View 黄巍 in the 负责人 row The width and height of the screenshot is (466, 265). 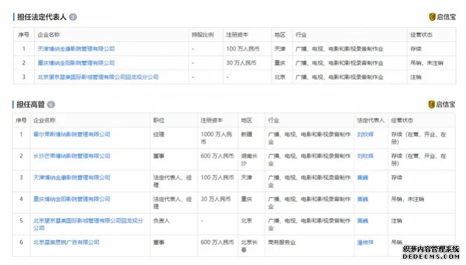click(x=362, y=221)
